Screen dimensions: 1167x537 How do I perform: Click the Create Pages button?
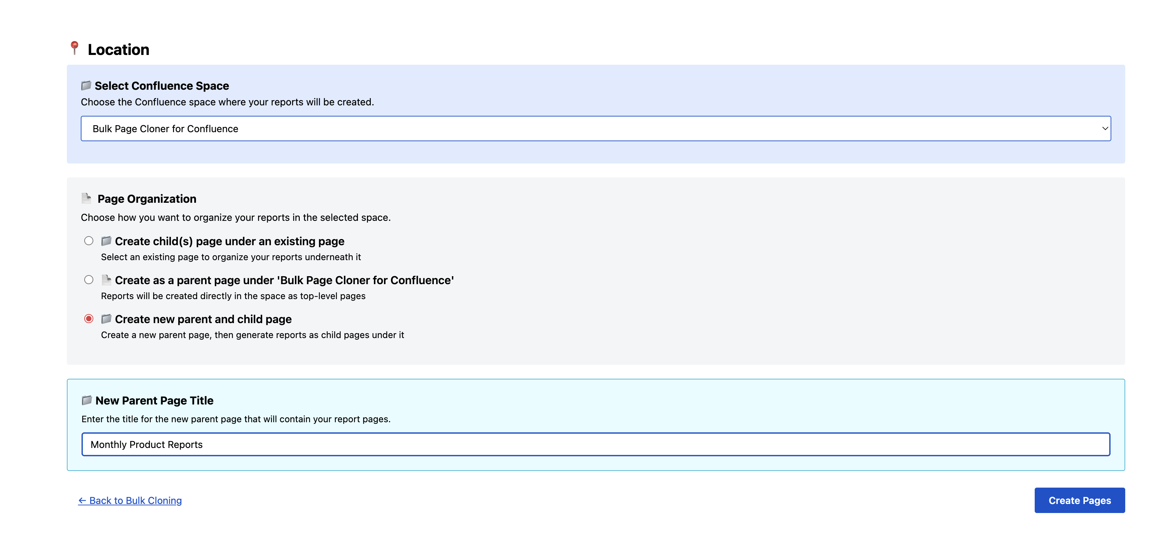pyautogui.click(x=1080, y=500)
